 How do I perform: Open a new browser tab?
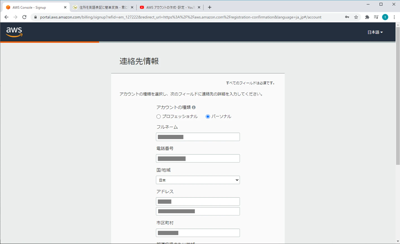[x=209, y=7]
